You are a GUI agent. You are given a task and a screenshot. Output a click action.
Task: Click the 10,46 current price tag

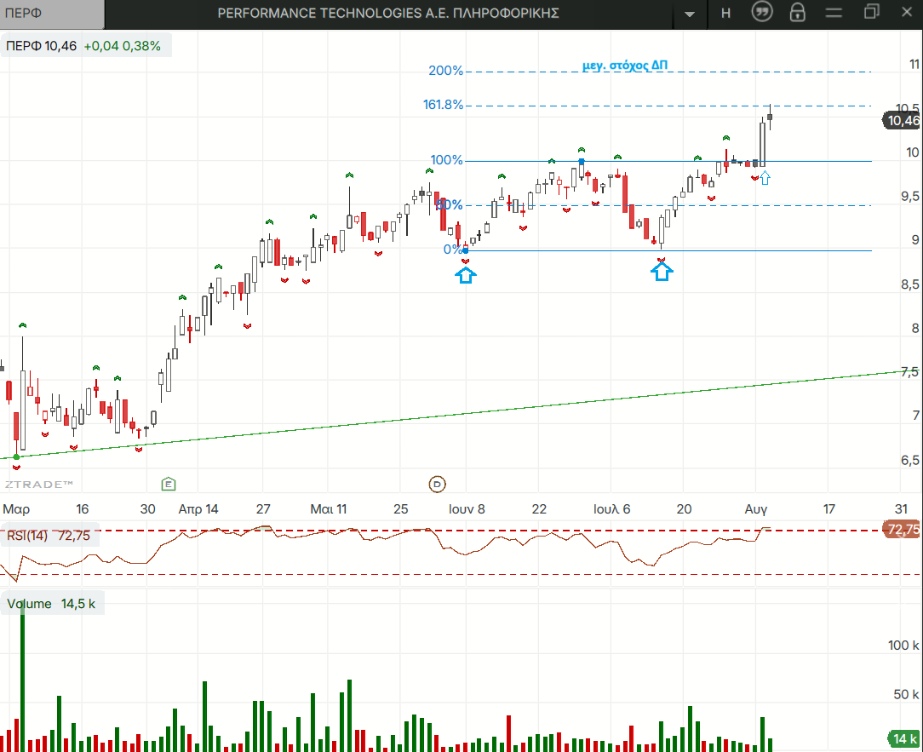point(903,121)
